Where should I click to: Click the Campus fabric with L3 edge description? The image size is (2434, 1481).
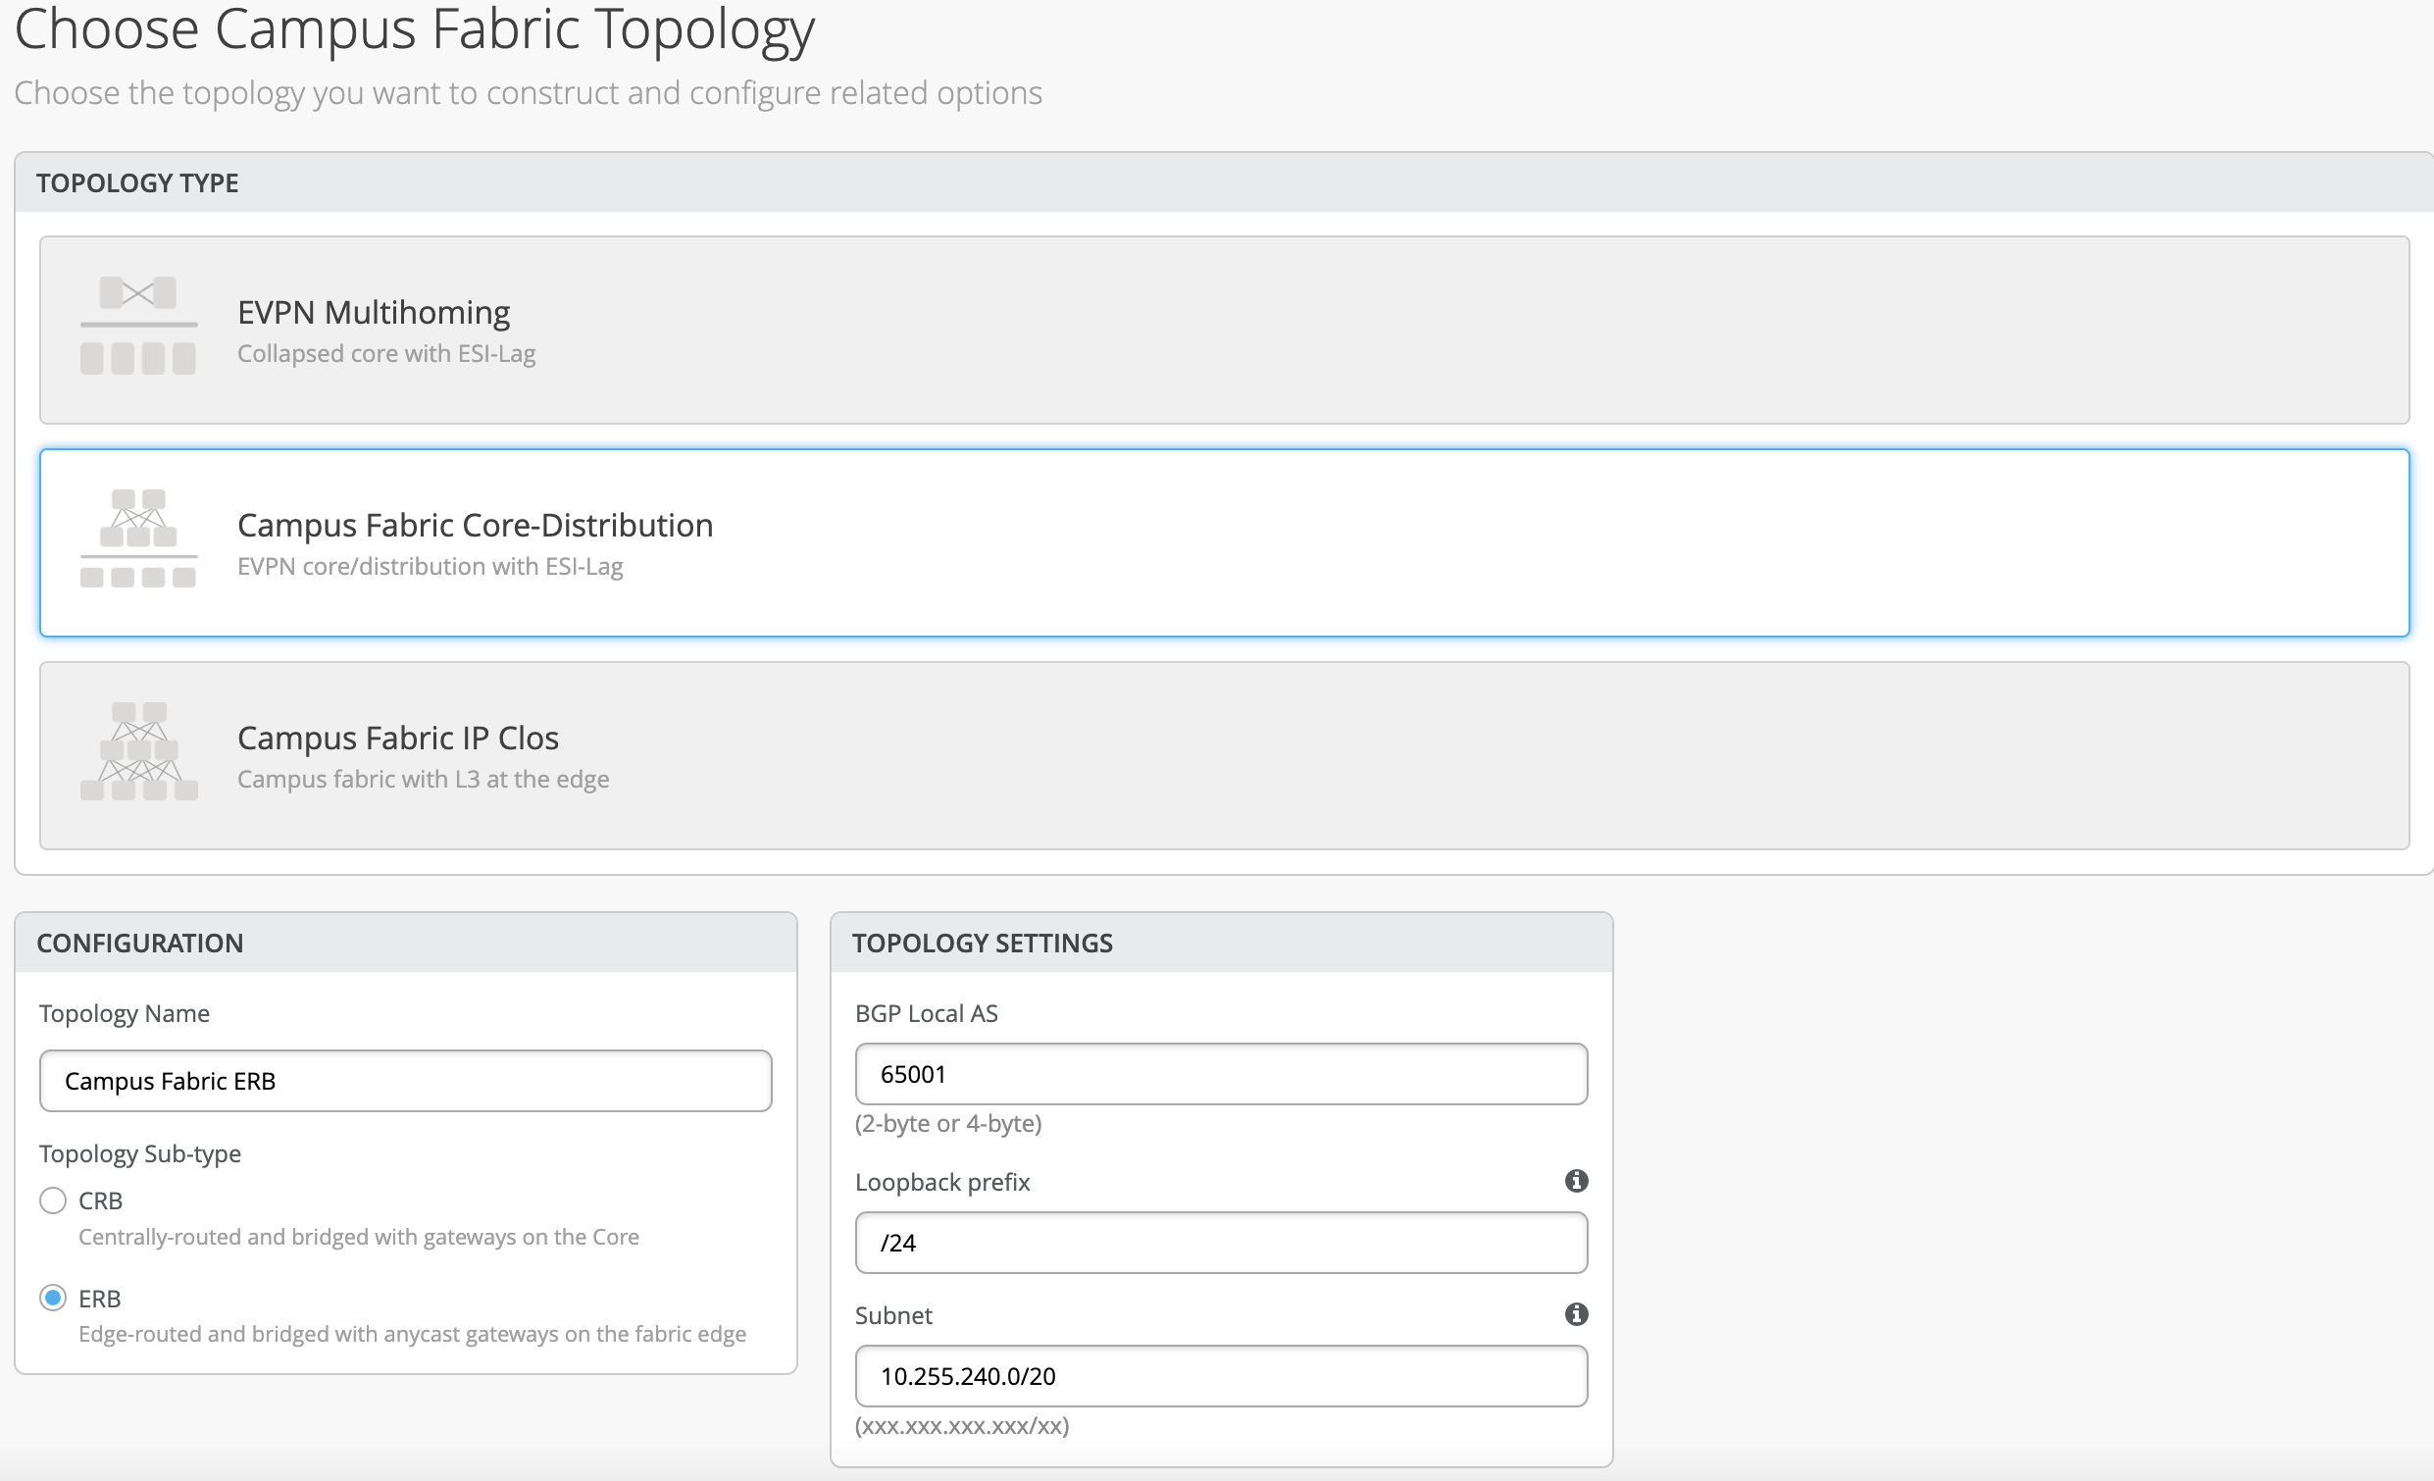pyautogui.click(x=423, y=780)
